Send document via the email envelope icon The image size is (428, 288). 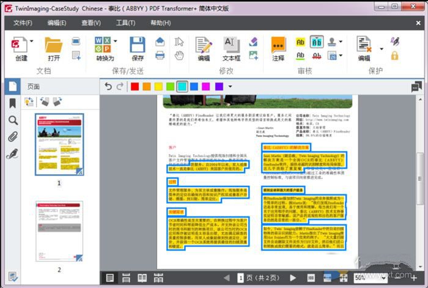coord(160,42)
